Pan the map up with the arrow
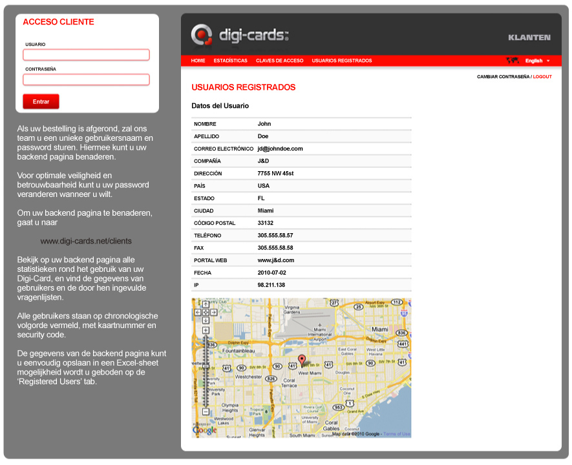Screen dimensions: 572x465 (206, 304)
